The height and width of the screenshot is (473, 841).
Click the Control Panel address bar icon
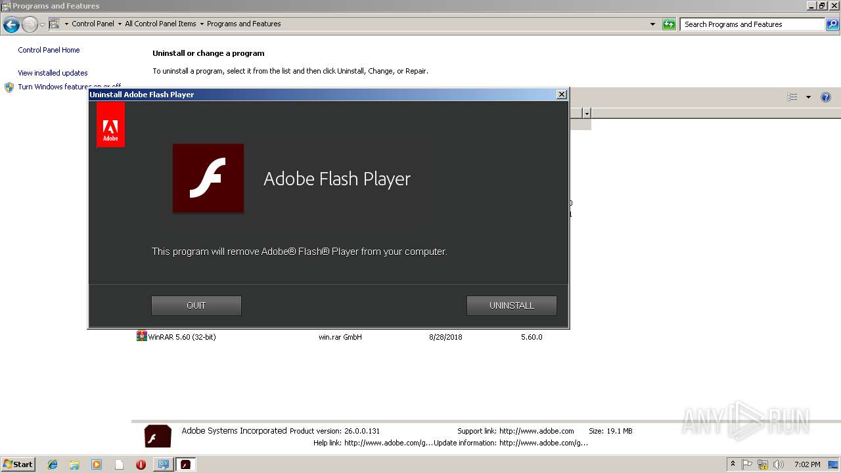coord(55,24)
